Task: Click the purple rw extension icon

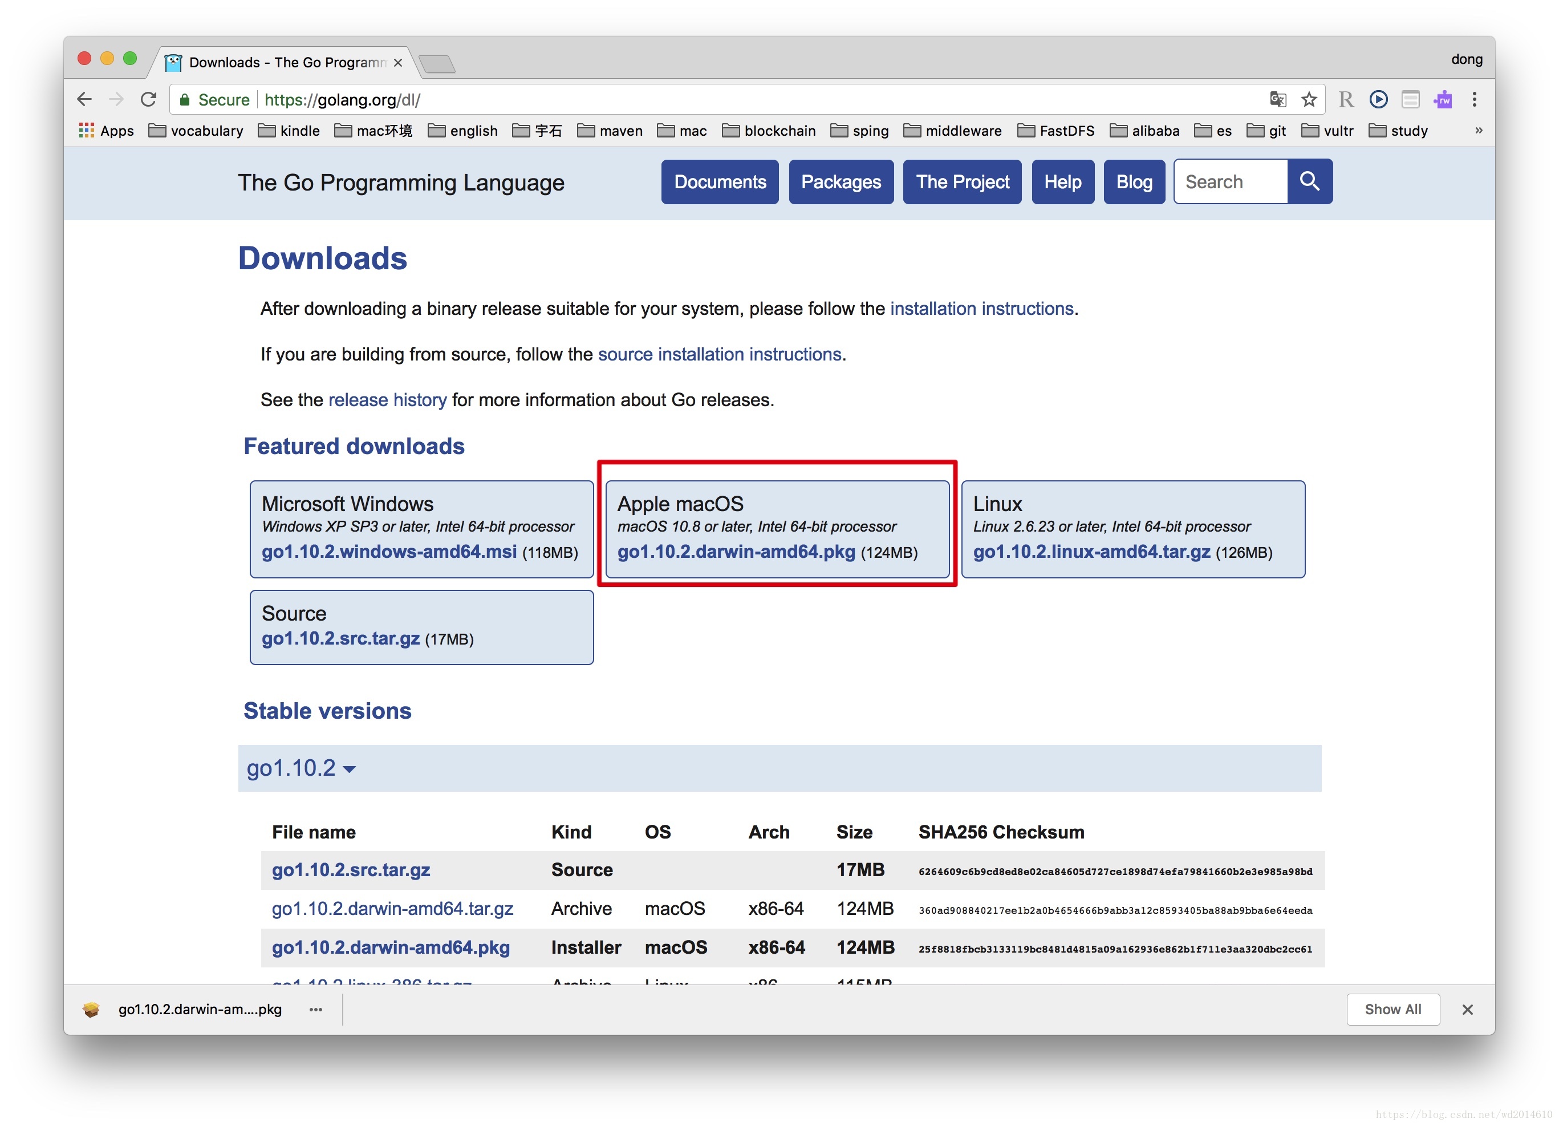Action: pos(1443,100)
